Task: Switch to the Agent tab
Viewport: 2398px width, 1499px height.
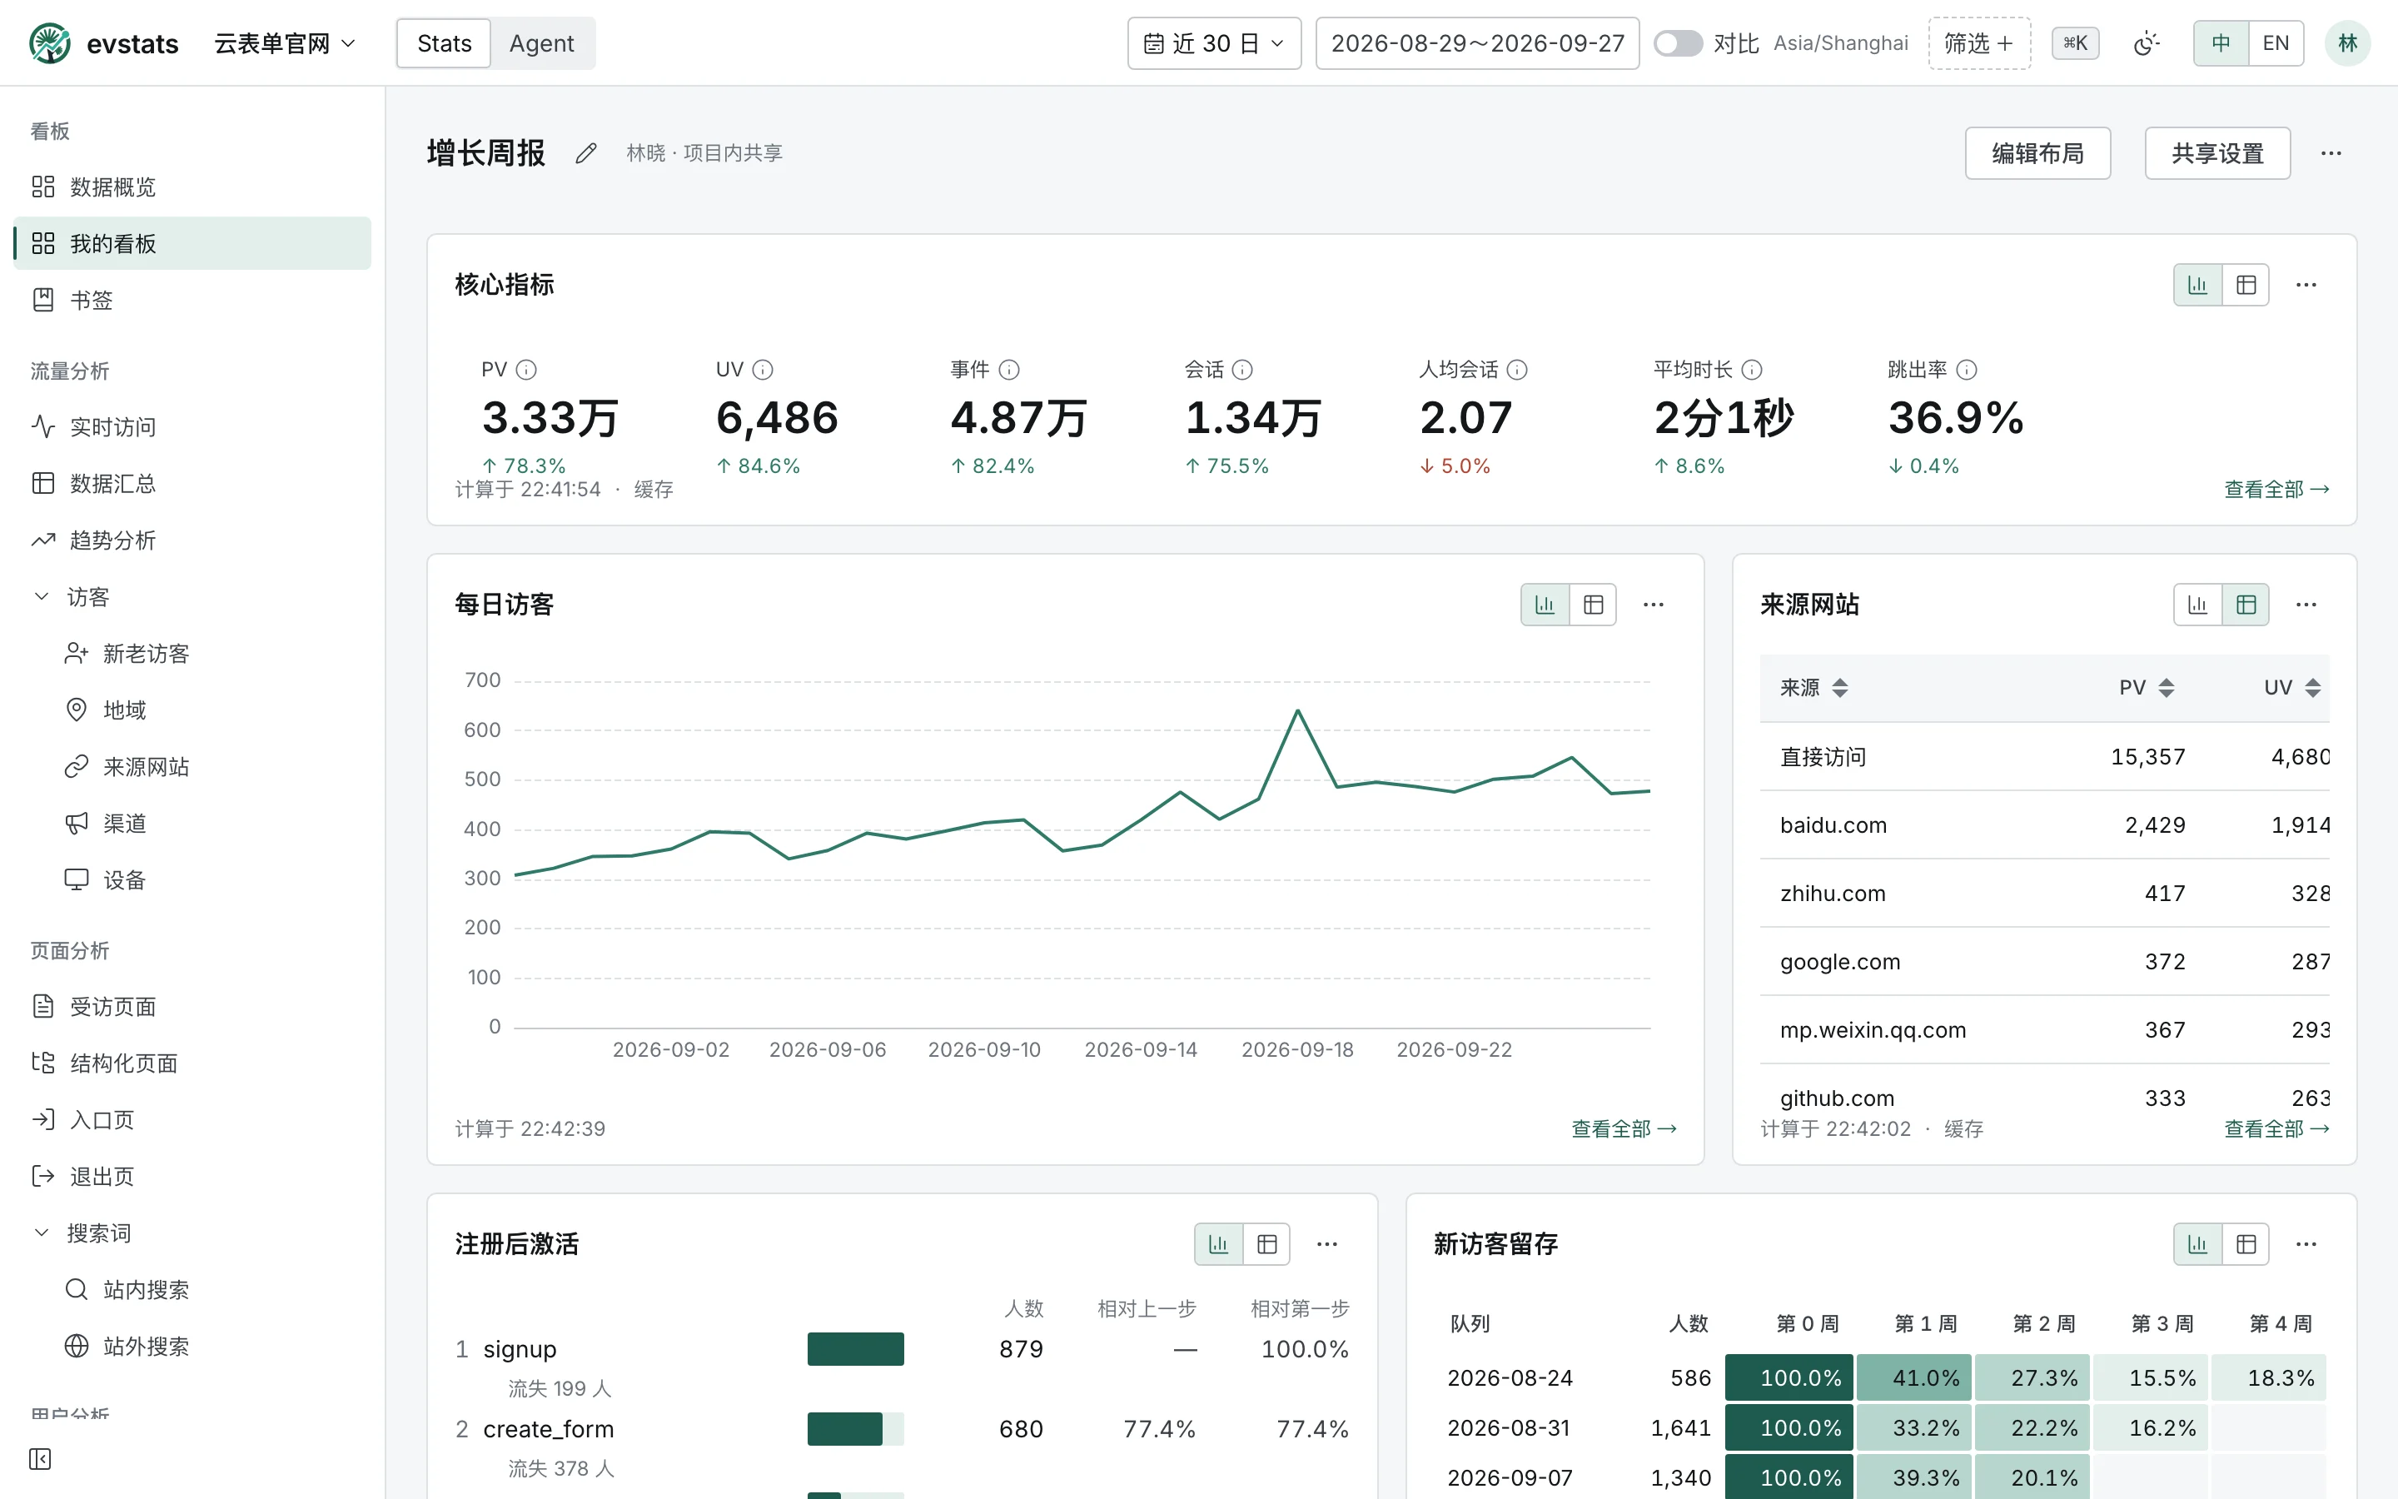Action: (x=541, y=43)
